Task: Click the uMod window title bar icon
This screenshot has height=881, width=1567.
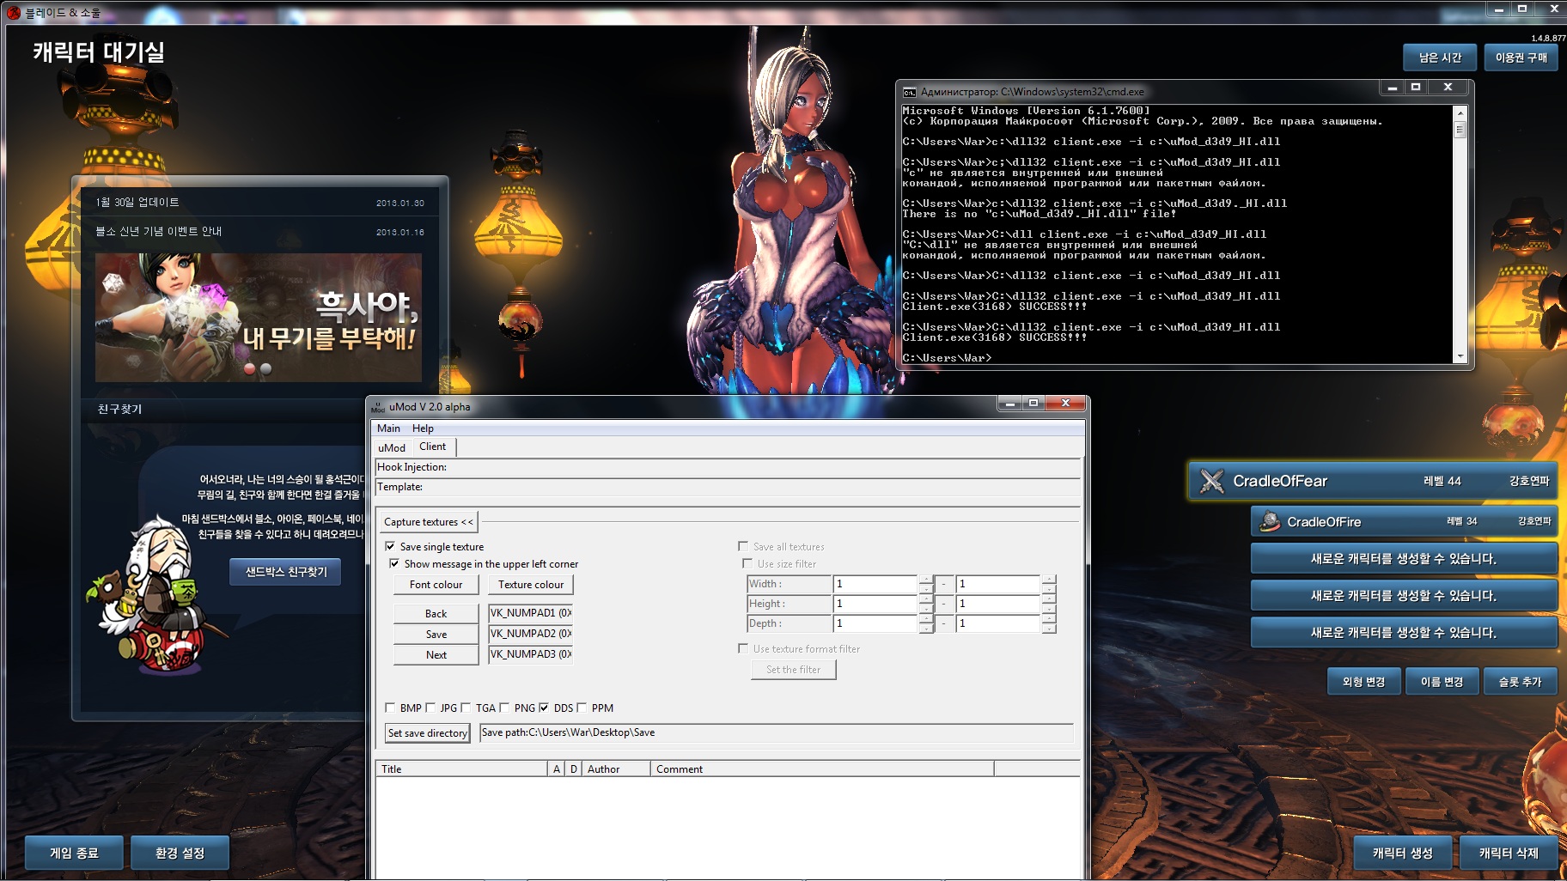Action: pos(378,407)
